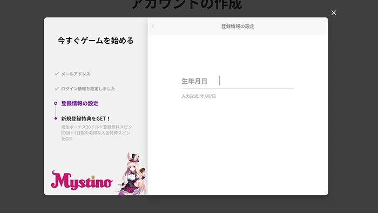Screen dimensions: 378x213
Task: Click the gold star in the Mystino logo
Action: 93,177
